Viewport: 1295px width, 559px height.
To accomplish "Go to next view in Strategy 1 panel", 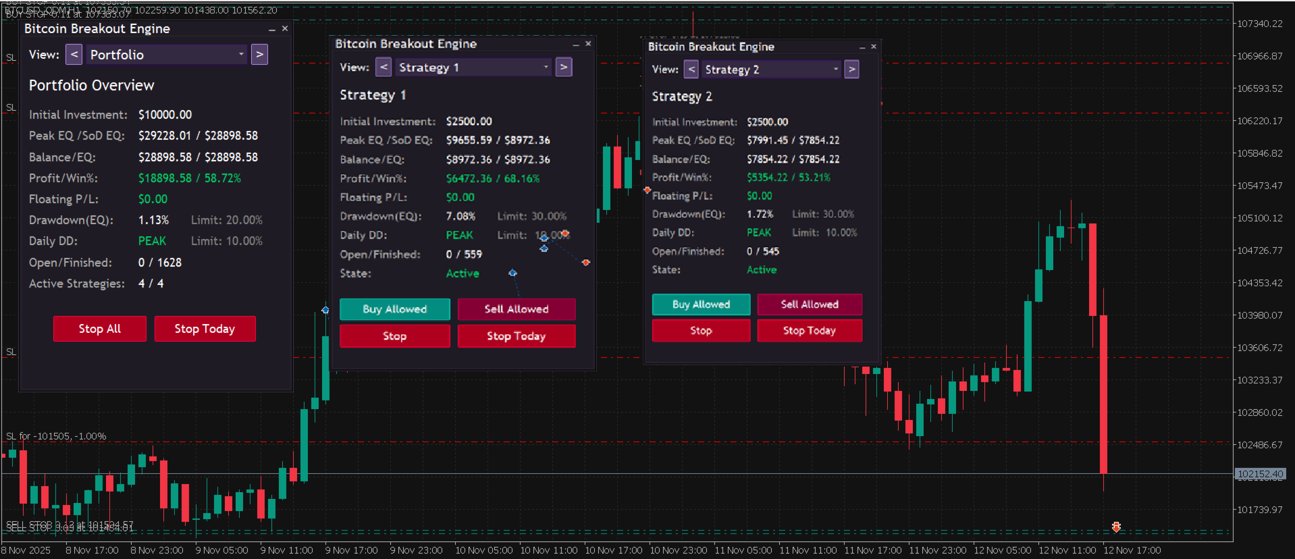I will pyautogui.click(x=564, y=67).
